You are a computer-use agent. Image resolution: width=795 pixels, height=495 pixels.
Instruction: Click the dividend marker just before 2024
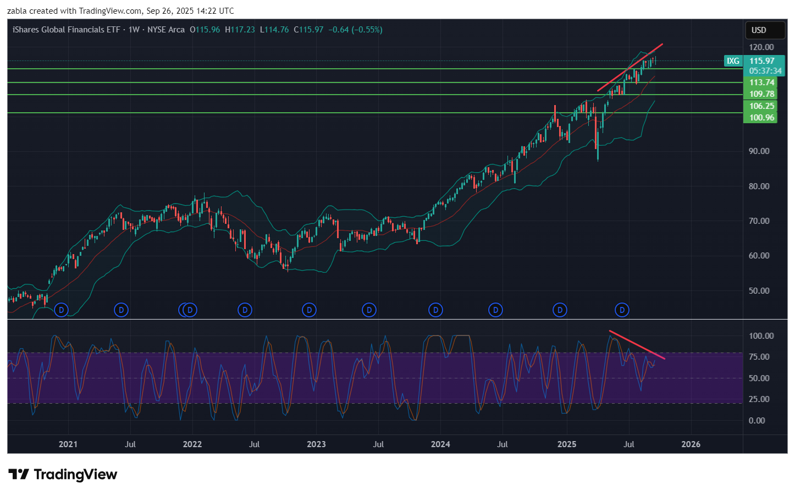[x=435, y=310]
